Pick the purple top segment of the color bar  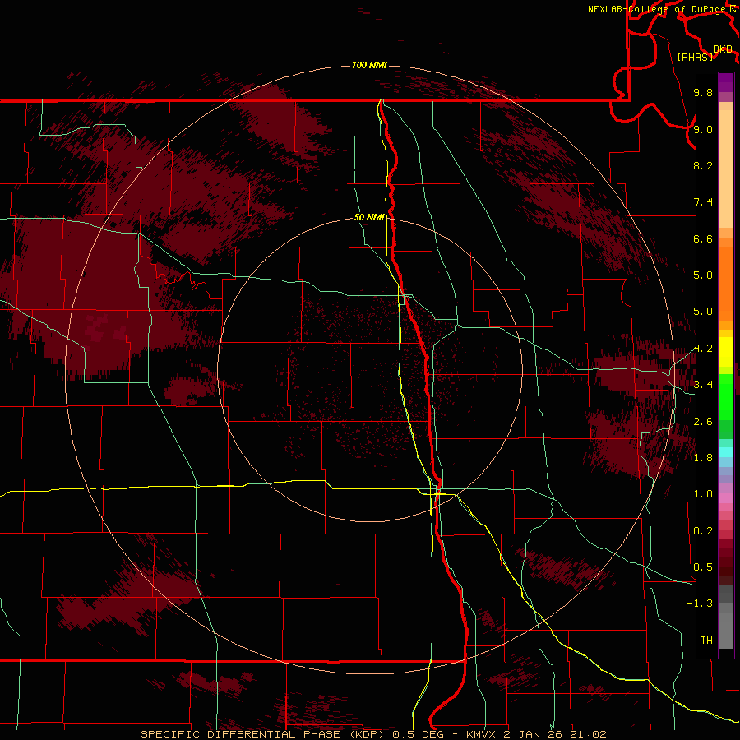[x=726, y=82]
